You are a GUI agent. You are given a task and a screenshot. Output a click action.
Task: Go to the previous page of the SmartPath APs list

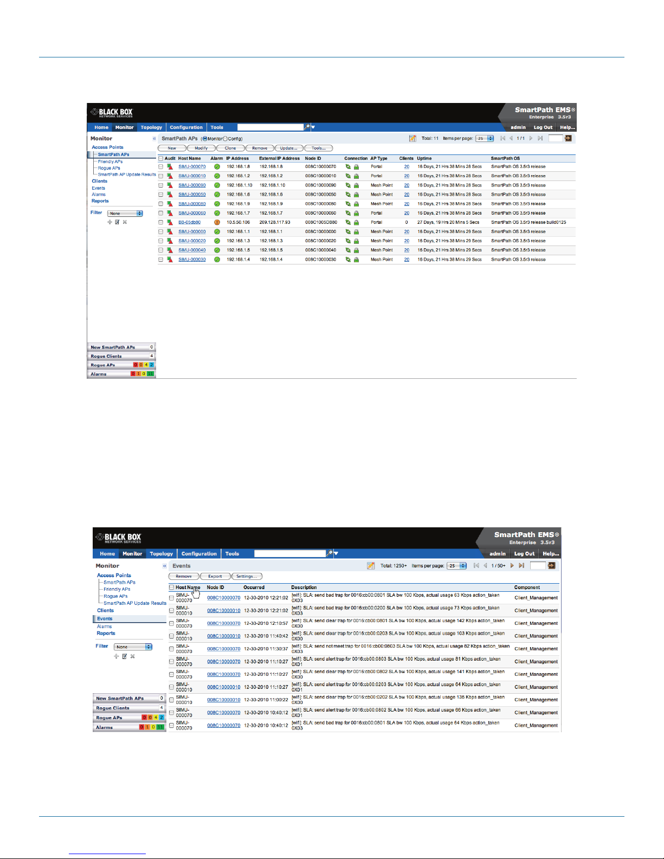[511, 138]
